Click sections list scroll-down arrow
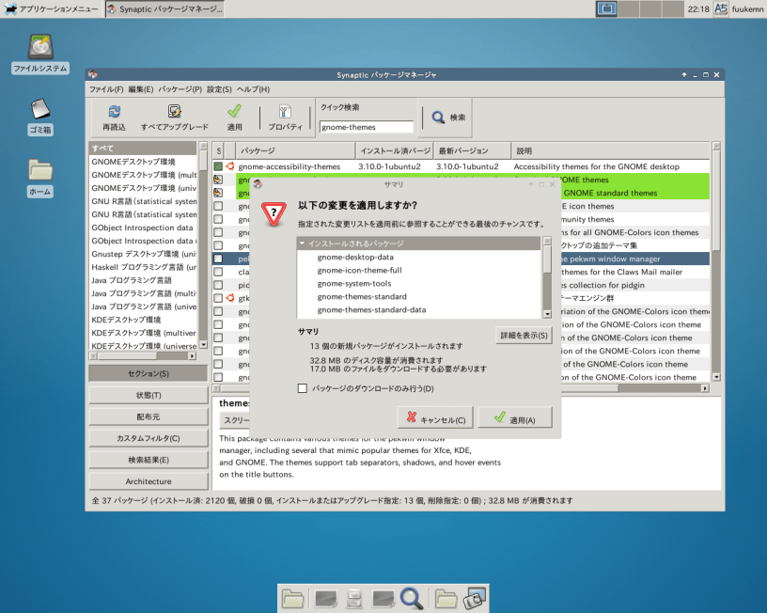This screenshot has width=767, height=613. click(x=203, y=345)
